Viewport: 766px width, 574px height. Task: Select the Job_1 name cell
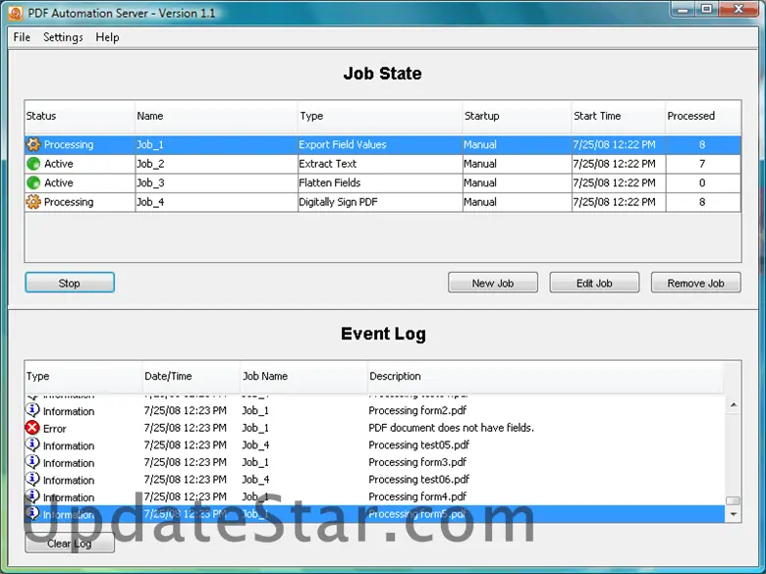click(216, 144)
